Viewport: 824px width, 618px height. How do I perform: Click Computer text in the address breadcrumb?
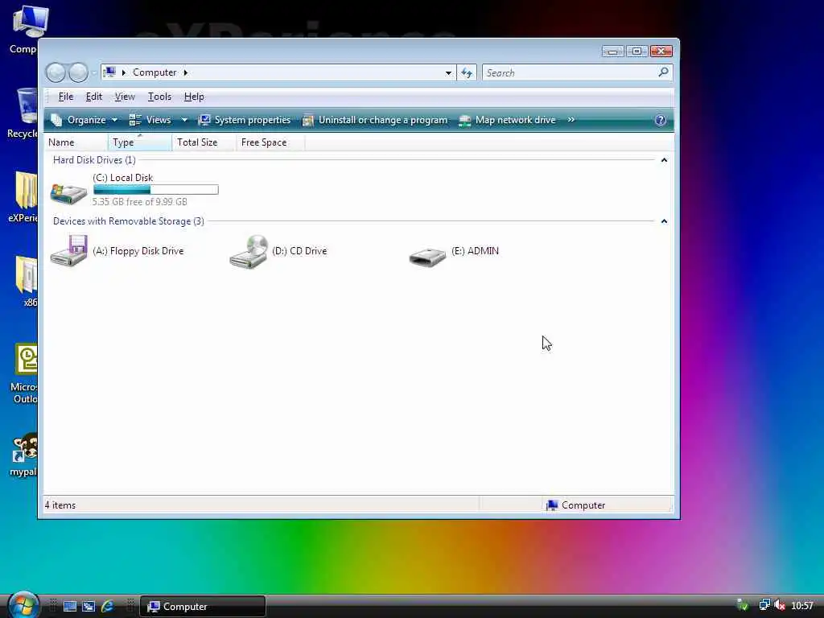(154, 72)
